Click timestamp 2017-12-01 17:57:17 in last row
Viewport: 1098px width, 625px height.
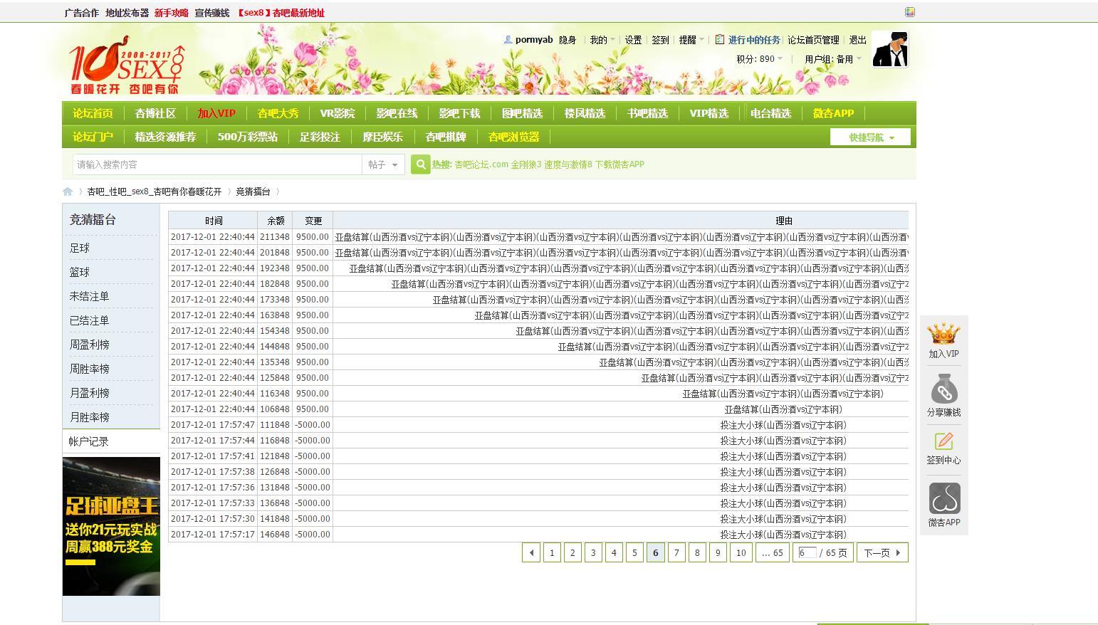point(213,535)
